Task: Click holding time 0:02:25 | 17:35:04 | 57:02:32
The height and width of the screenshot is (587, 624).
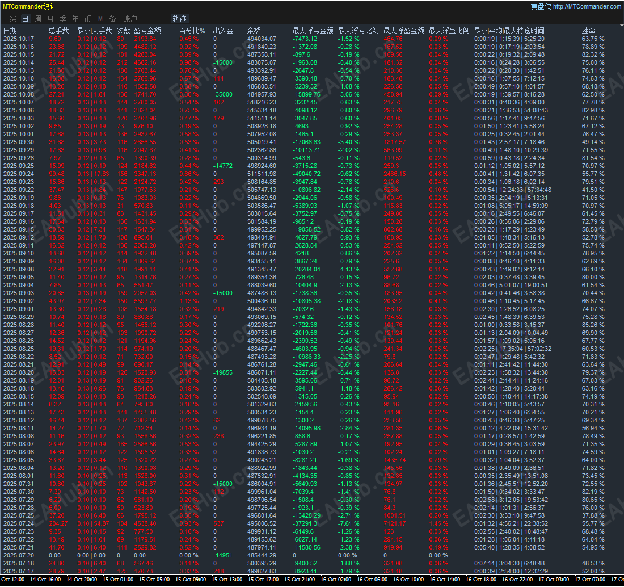Action: [x=513, y=349]
